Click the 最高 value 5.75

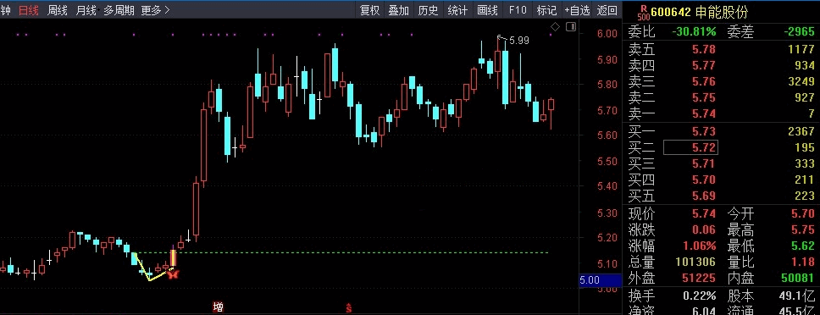[803, 229]
